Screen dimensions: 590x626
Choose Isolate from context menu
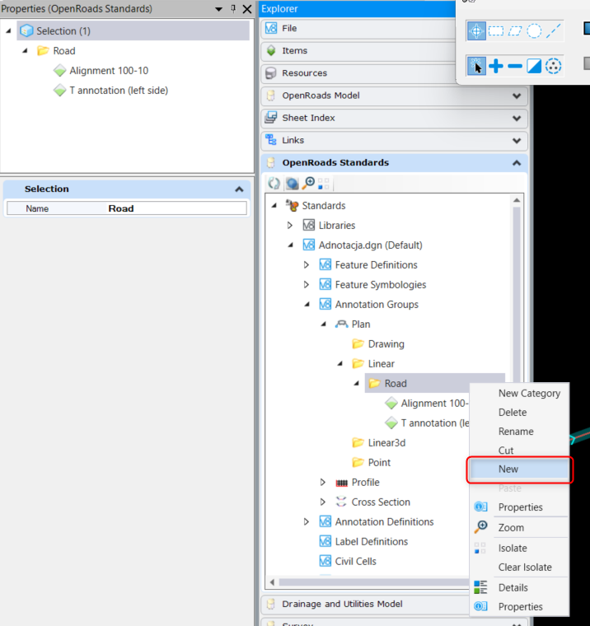[x=520, y=548]
